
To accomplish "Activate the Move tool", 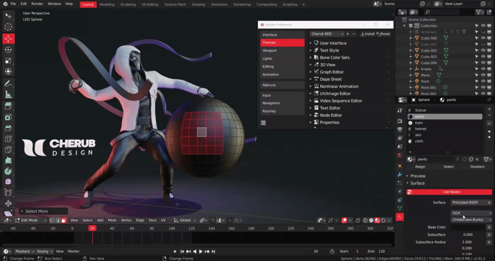I will 8,39.
